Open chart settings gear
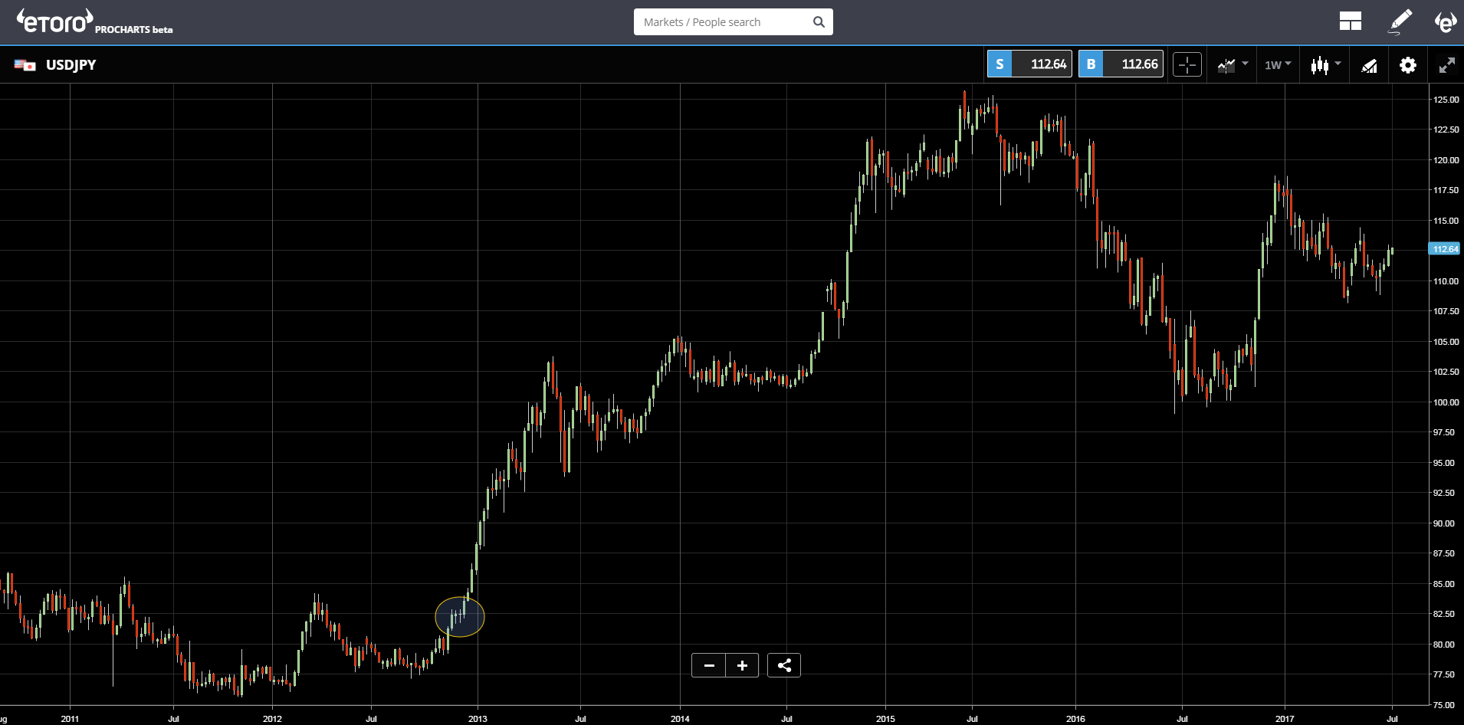The width and height of the screenshot is (1464, 725). coord(1408,65)
